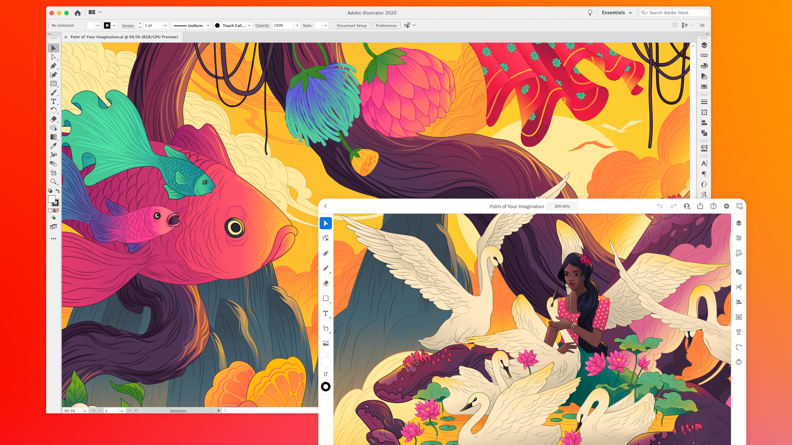Screen dimensions: 792x445
Task: Select the Direct Selection tool
Action: tap(54, 57)
